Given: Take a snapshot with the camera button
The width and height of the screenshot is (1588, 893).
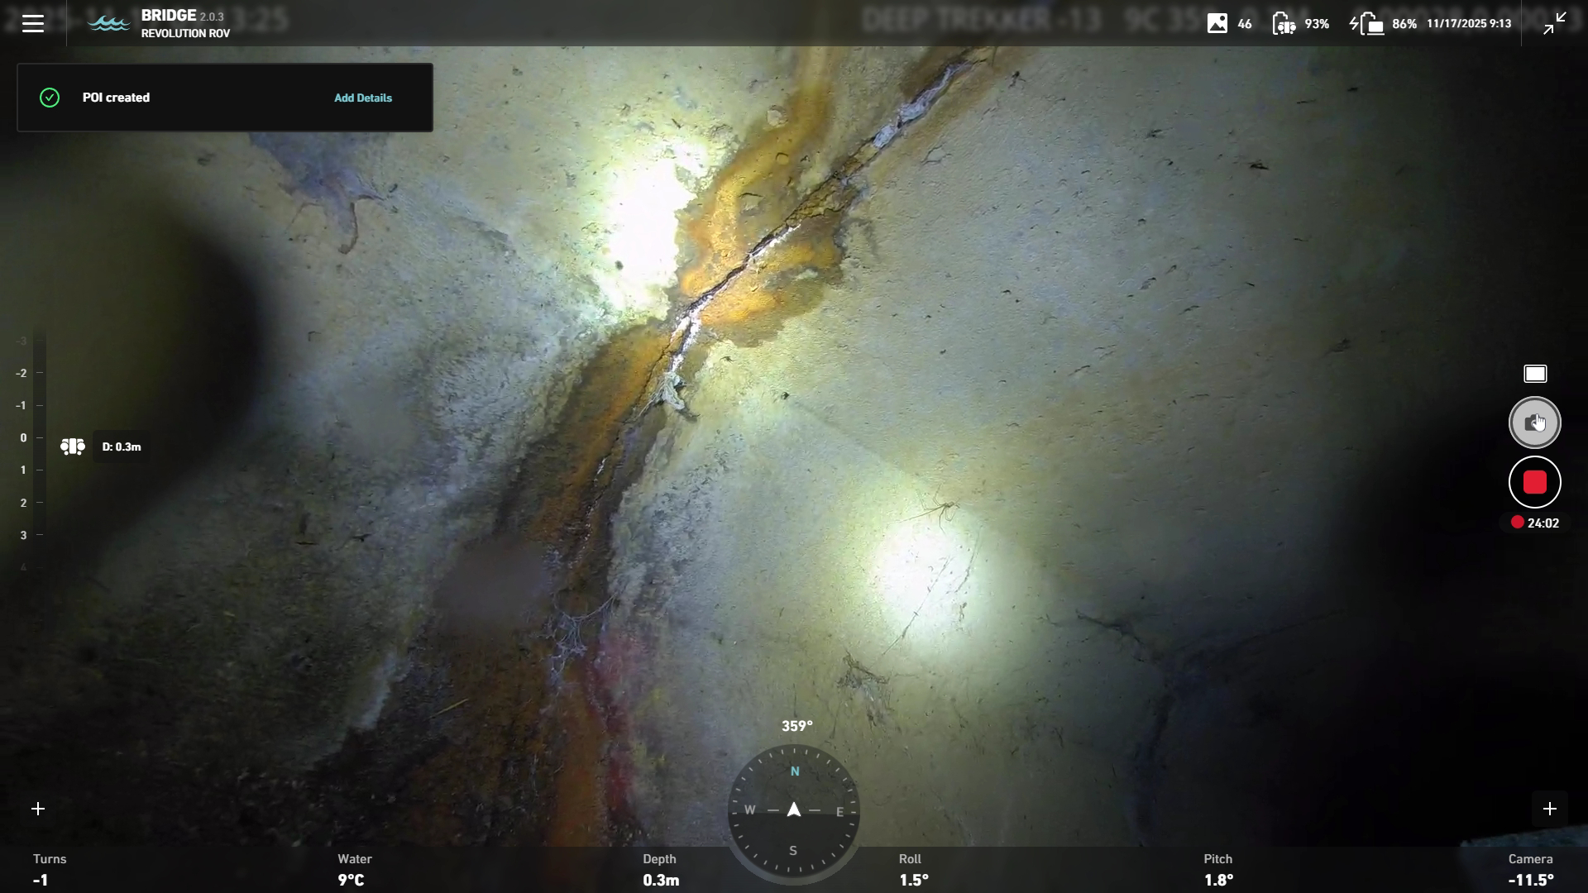Looking at the screenshot, I should pyautogui.click(x=1535, y=423).
